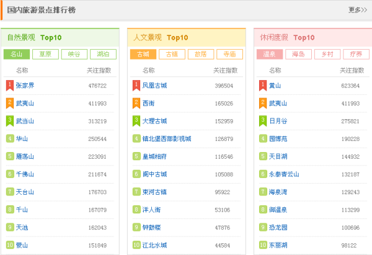
Task: Open the 天目湖 link
Action: coord(278,156)
